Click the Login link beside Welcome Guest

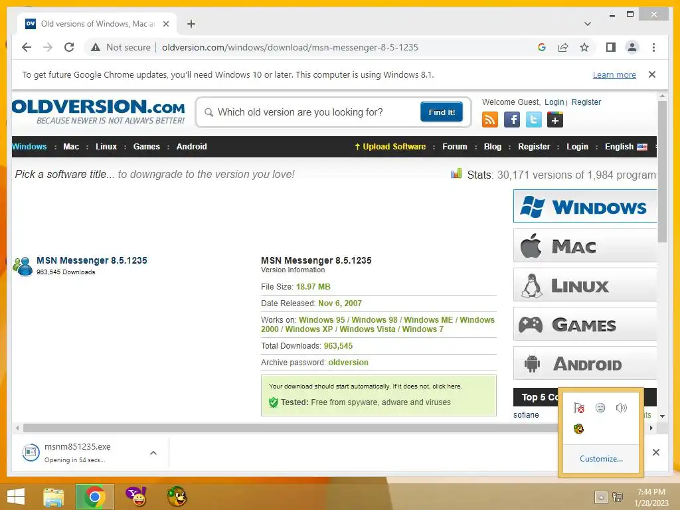click(x=554, y=102)
